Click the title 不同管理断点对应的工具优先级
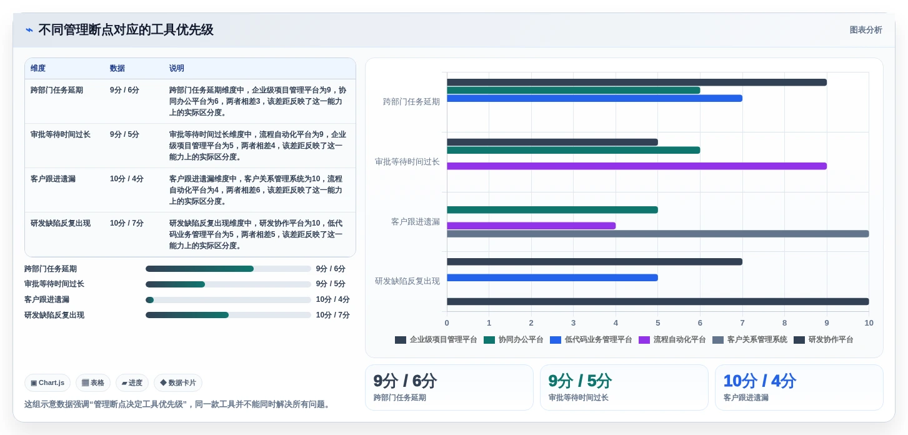 pos(126,30)
